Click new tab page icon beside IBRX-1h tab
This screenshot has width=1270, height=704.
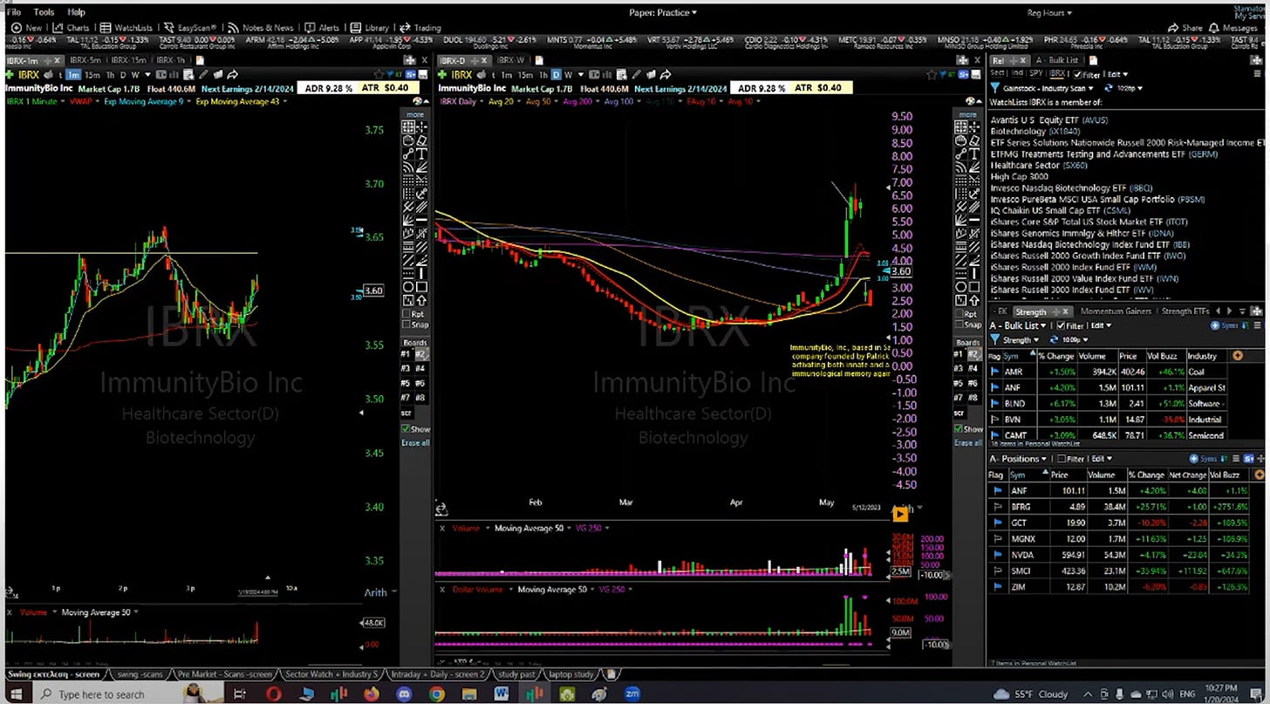200,60
